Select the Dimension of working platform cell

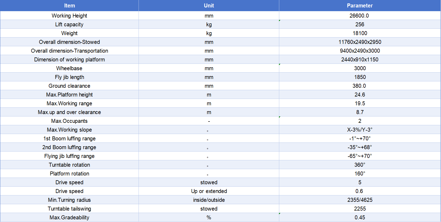[x=69, y=60]
